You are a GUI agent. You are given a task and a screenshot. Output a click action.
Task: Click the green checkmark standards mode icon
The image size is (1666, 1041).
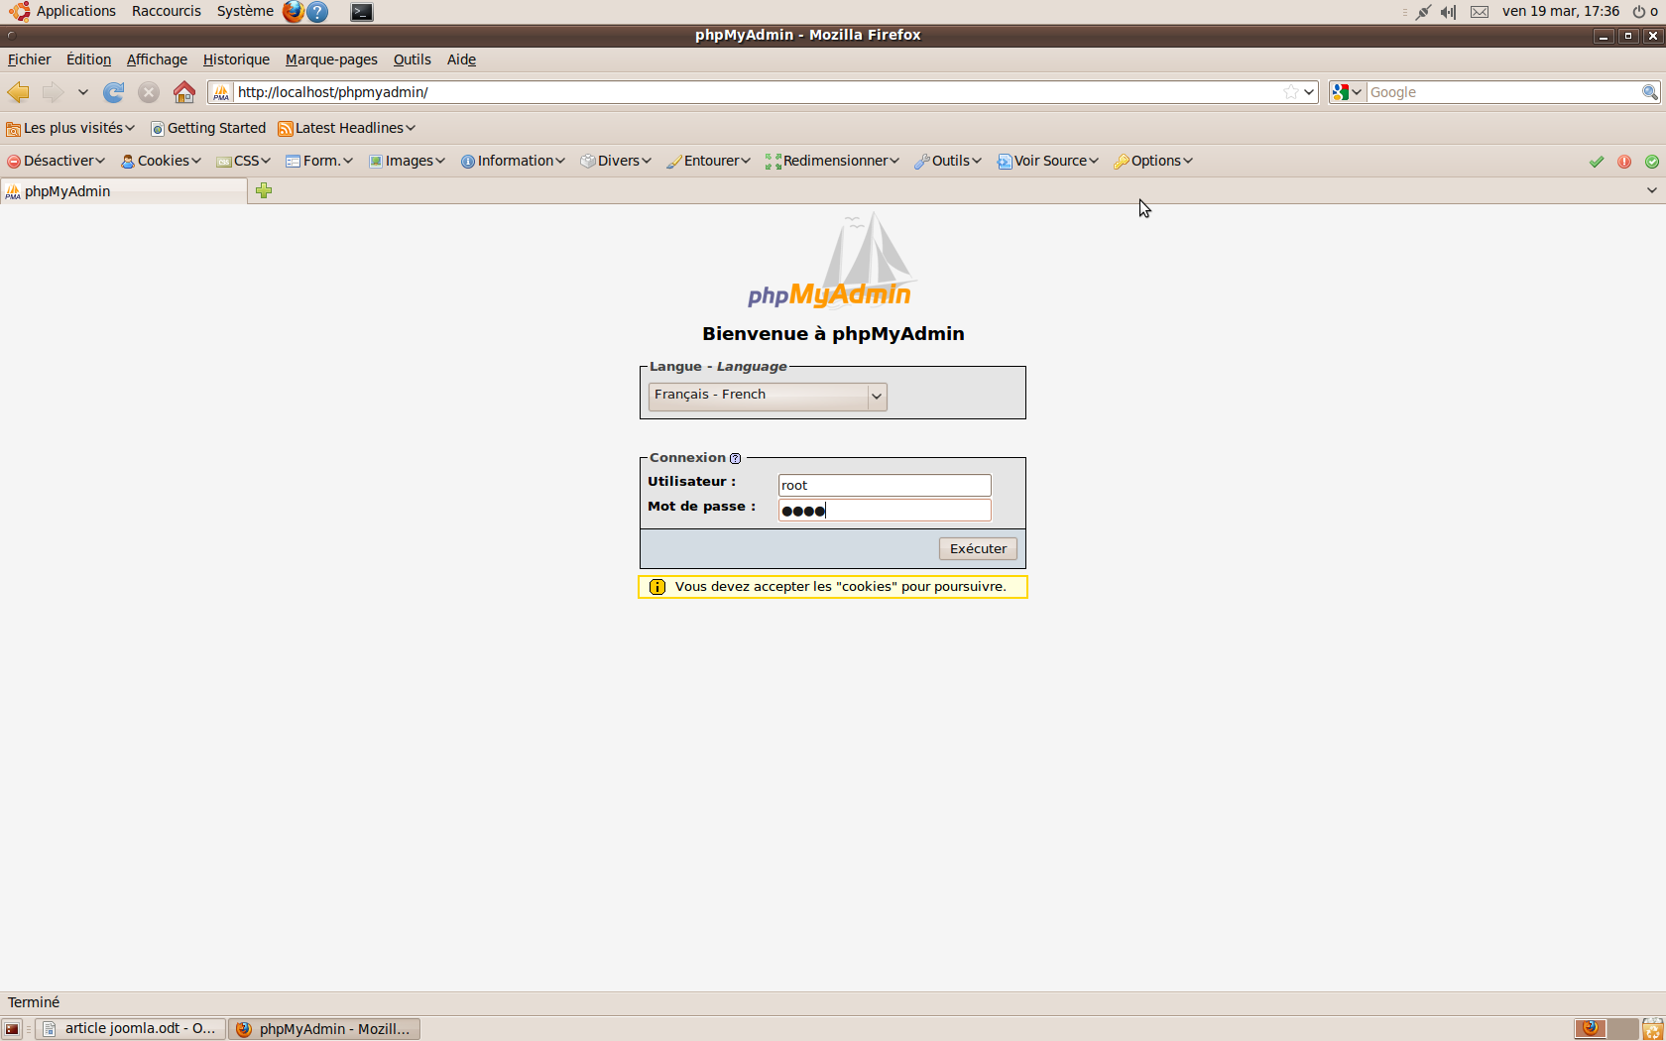coord(1597,162)
